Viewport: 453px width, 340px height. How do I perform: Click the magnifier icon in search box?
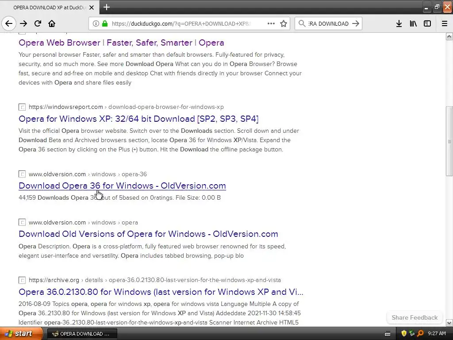coord(302,23)
